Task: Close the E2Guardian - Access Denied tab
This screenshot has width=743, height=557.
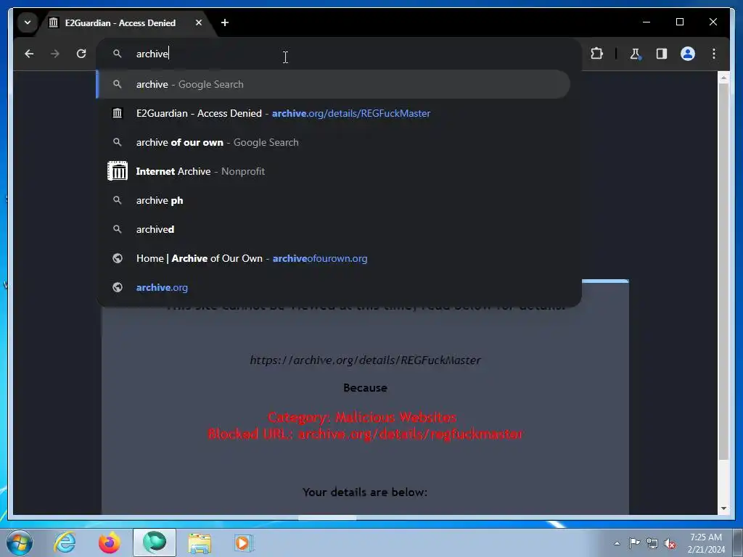Action: click(x=199, y=22)
